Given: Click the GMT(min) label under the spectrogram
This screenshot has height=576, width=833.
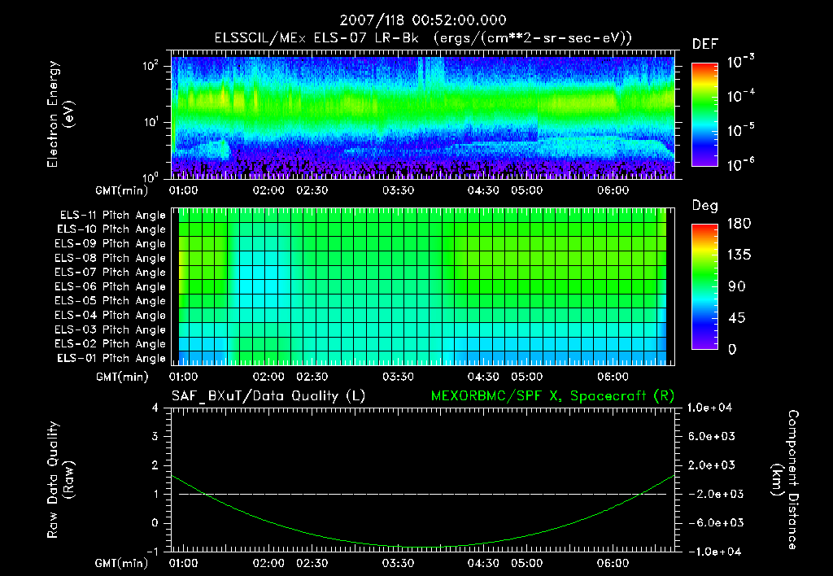Looking at the screenshot, I should pos(122,190).
